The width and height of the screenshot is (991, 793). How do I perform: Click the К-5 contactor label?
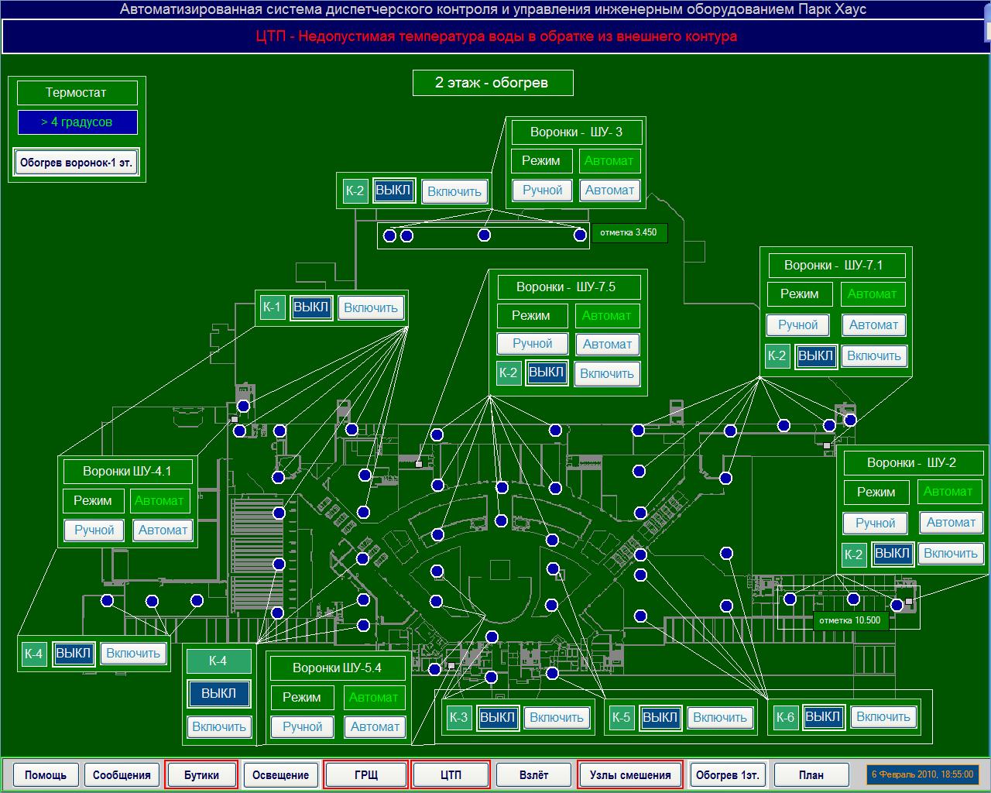[x=622, y=718]
